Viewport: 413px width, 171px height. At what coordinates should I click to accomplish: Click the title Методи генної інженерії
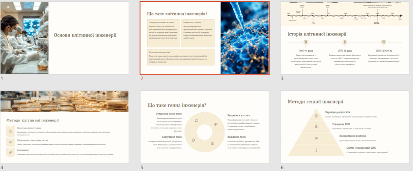pos(315,102)
